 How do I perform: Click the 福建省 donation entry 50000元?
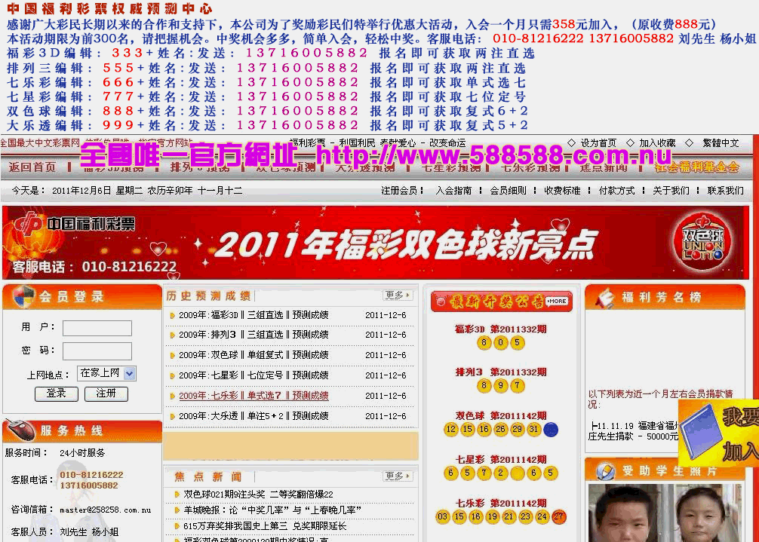point(633,430)
